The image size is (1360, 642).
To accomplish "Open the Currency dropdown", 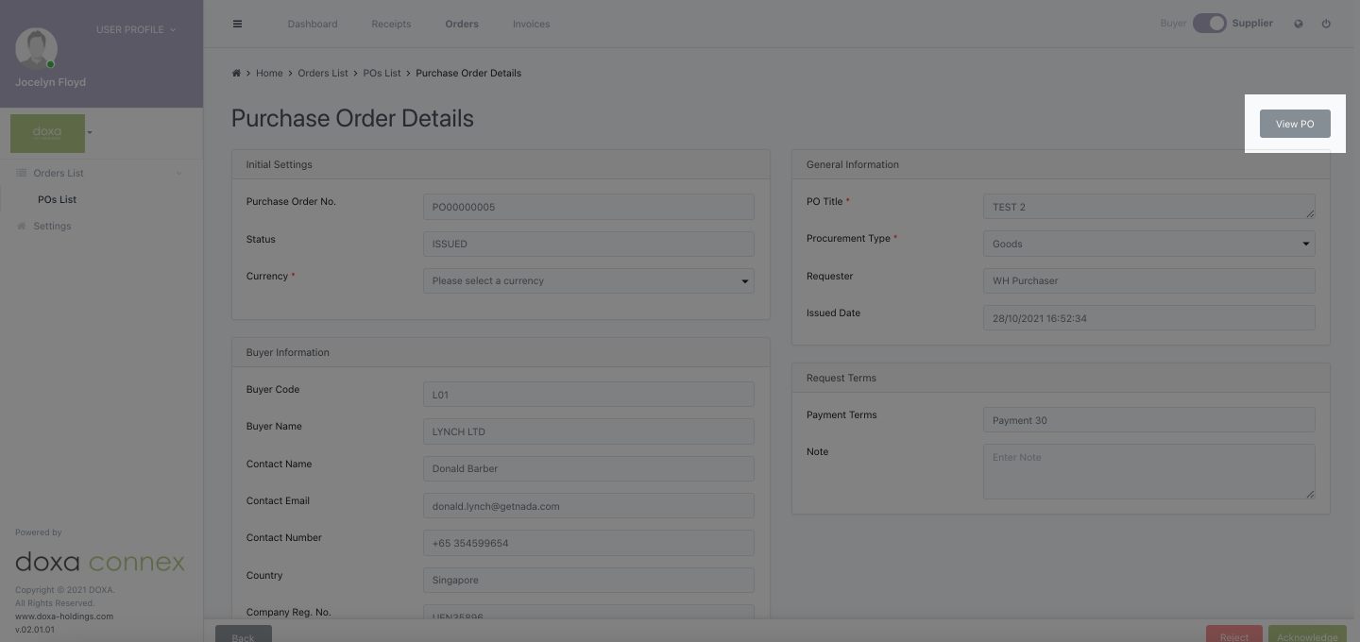I will tap(588, 280).
